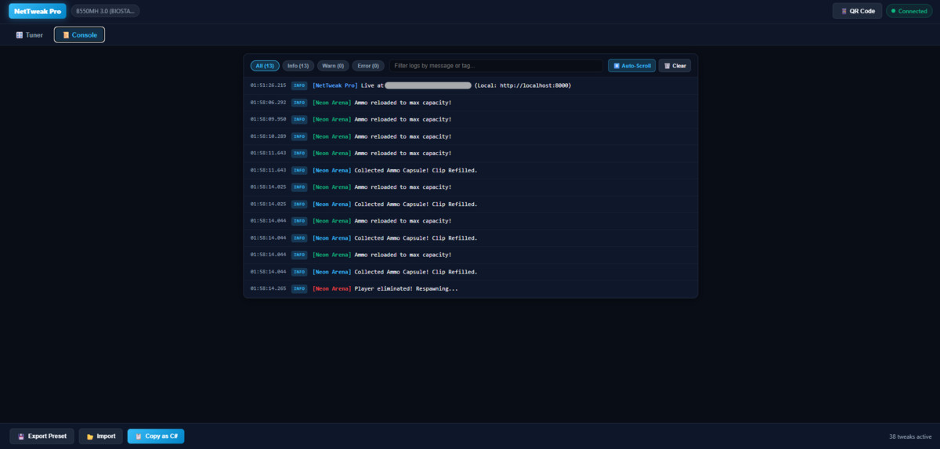This screenshot has height=449, width=940.
Task: Open the Tuner tab
Action: coord(30,34)
